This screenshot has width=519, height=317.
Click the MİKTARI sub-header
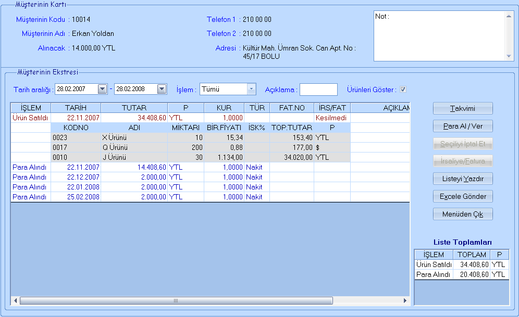pos(186,128)
